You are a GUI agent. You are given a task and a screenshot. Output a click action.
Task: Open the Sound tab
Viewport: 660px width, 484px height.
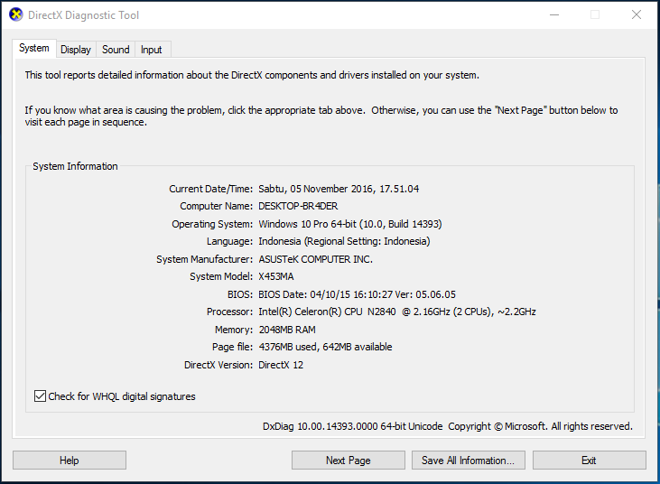(x=116, y=50)
